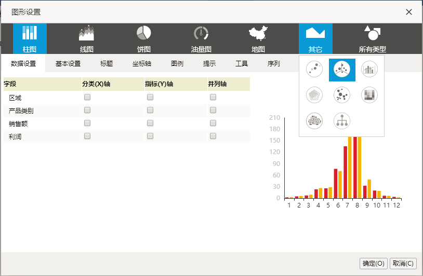
Task: Choose the scatter plot icon
Action: click(x=314, y=69)
